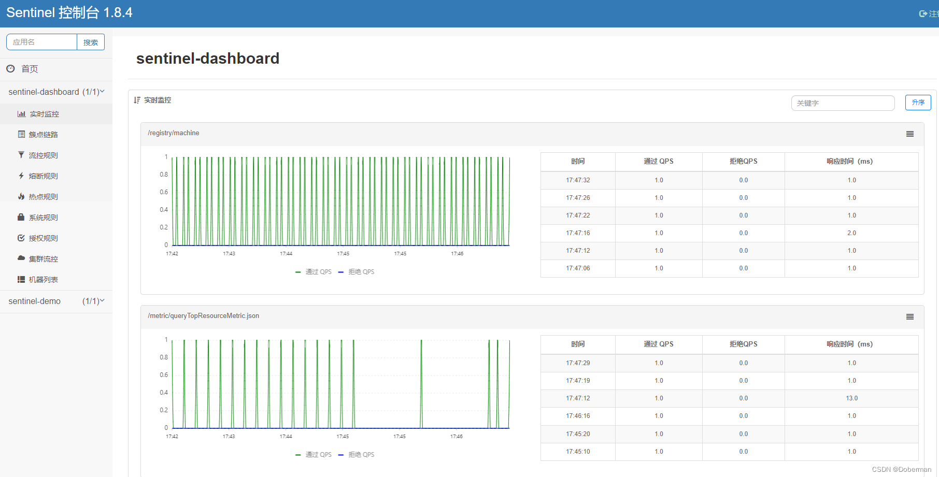Open the 簇点链路 sidebar item
Screen dimensions: 939x477
pos(56,135)
